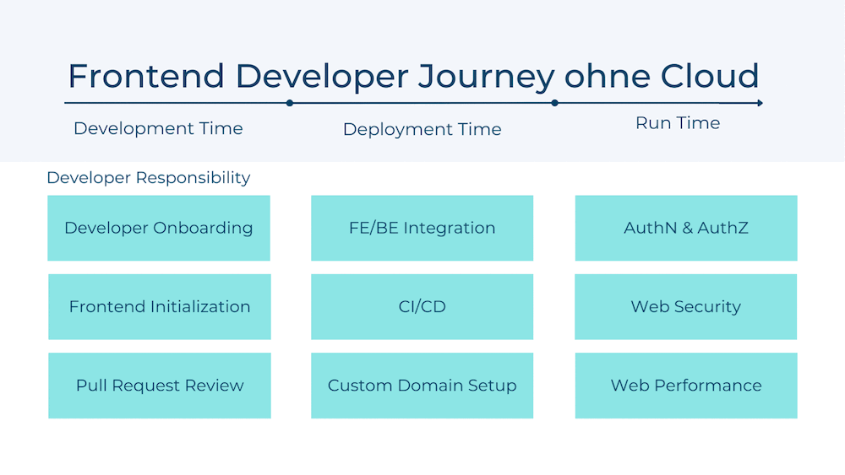The width and height of the screenshot is (845, 475).
Task: Click the word Journey in the title
Action: coord(486,76)
